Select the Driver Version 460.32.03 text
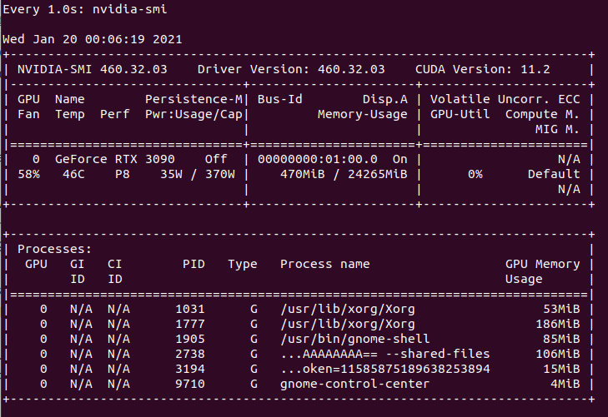 pyautogui.click(x=291, y=69)
